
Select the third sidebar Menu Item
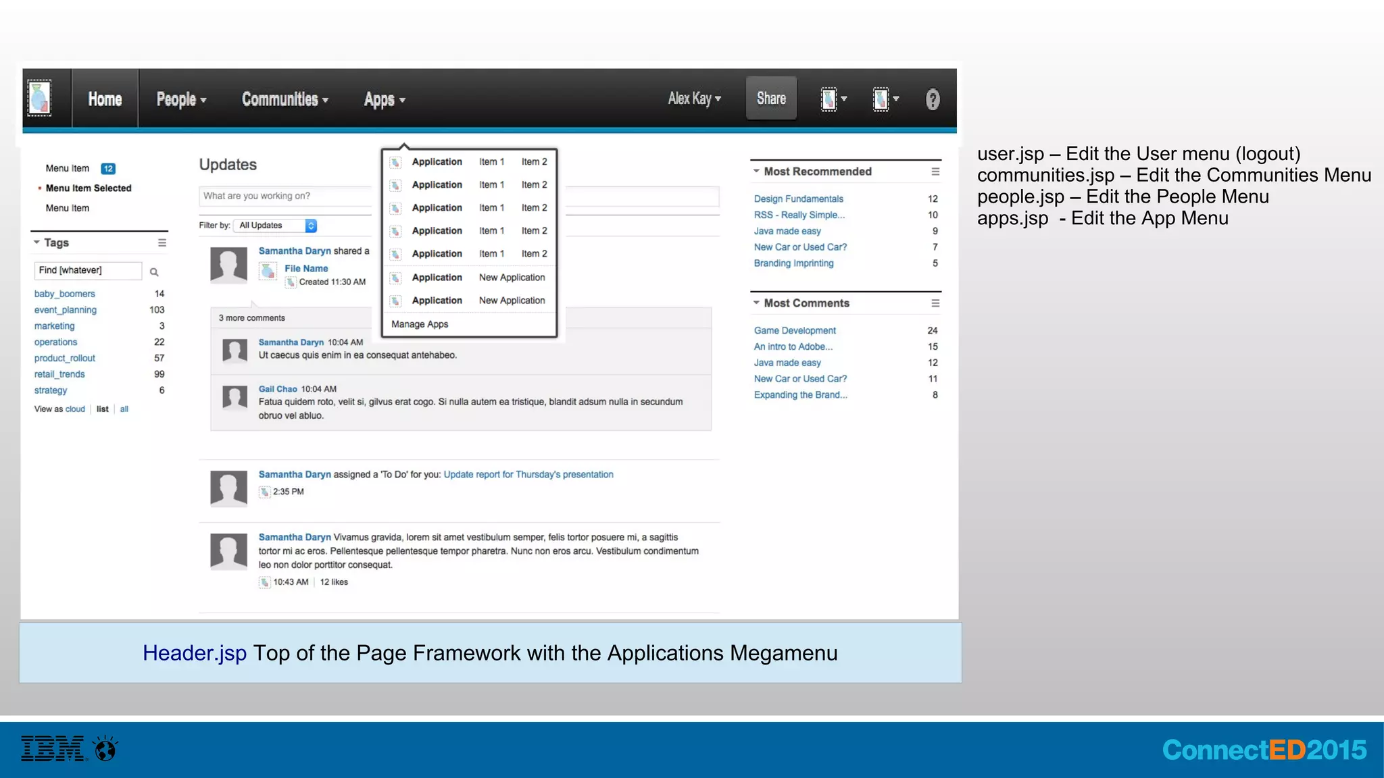pos(68,208)
